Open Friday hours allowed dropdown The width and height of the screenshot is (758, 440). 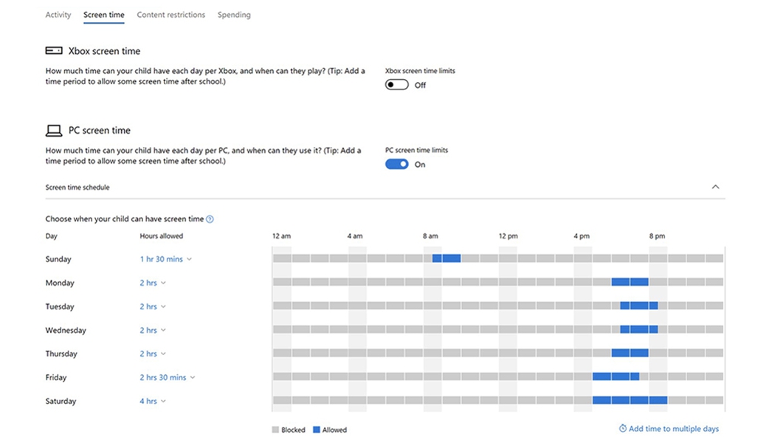point(168,377)
